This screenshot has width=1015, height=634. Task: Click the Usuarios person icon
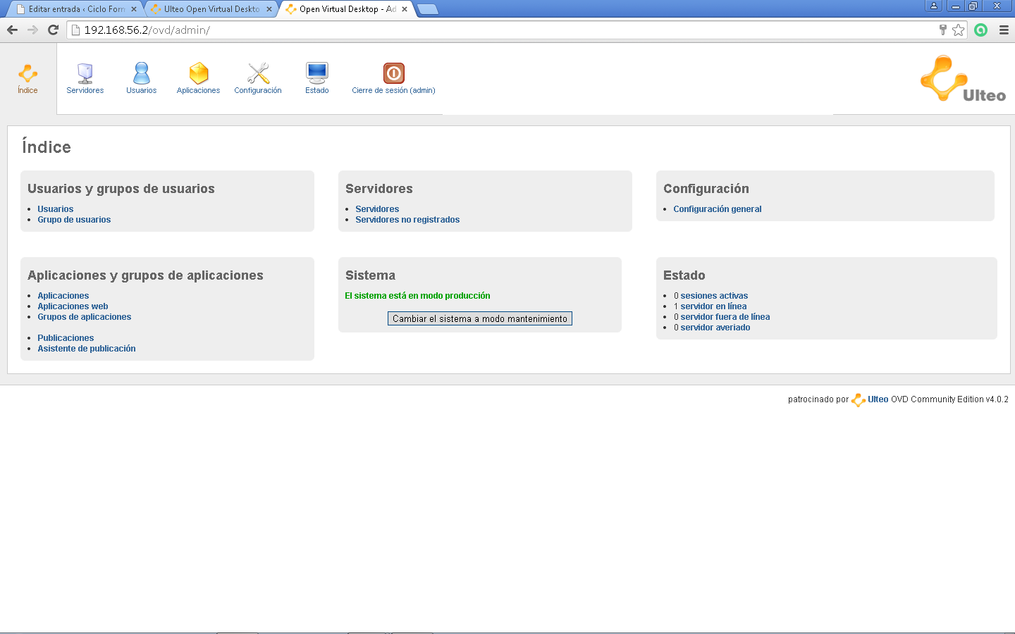click(141, 73)
